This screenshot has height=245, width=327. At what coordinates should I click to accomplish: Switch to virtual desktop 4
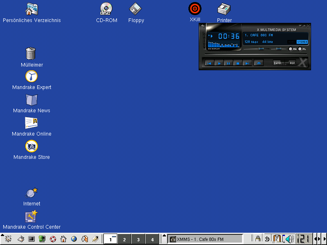click(152, 239)
